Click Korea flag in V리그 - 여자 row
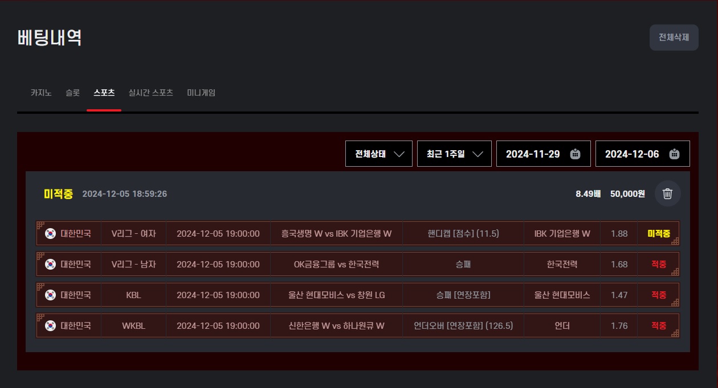Screen dimensions: 718x388 tap(51, 233)
